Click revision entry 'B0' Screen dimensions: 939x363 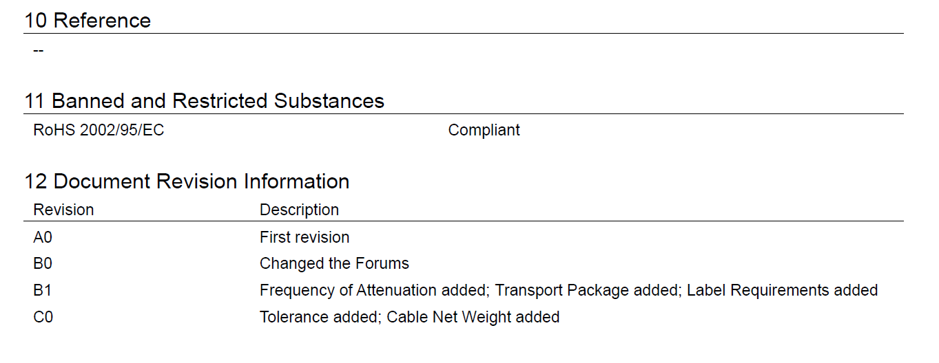pos(43,264)
